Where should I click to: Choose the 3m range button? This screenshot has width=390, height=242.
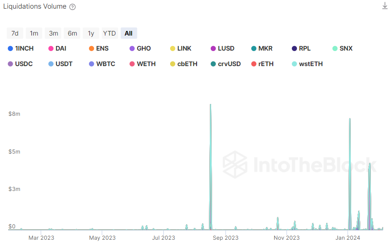tap(53, 33)
